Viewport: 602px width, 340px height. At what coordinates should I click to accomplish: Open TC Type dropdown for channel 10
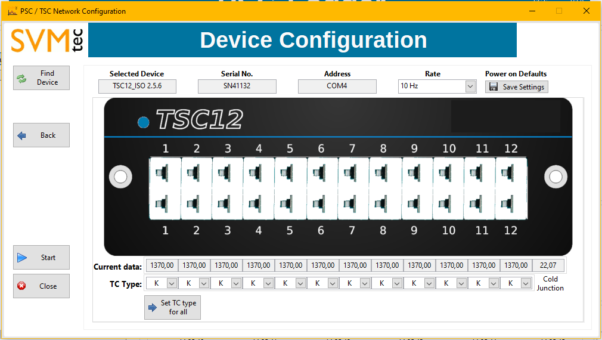point(461,283)
